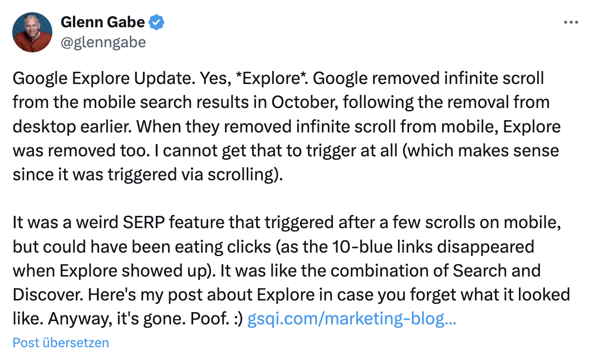This screenshot has height=355, width=589.
Task: Tap the three-dots icon for post actions
Action: [x=571, y=21]
